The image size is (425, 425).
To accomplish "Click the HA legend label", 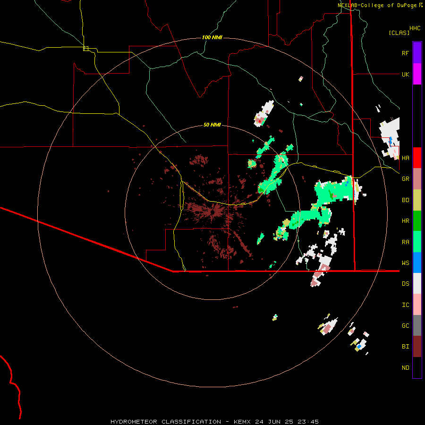I will click(405, 158).
